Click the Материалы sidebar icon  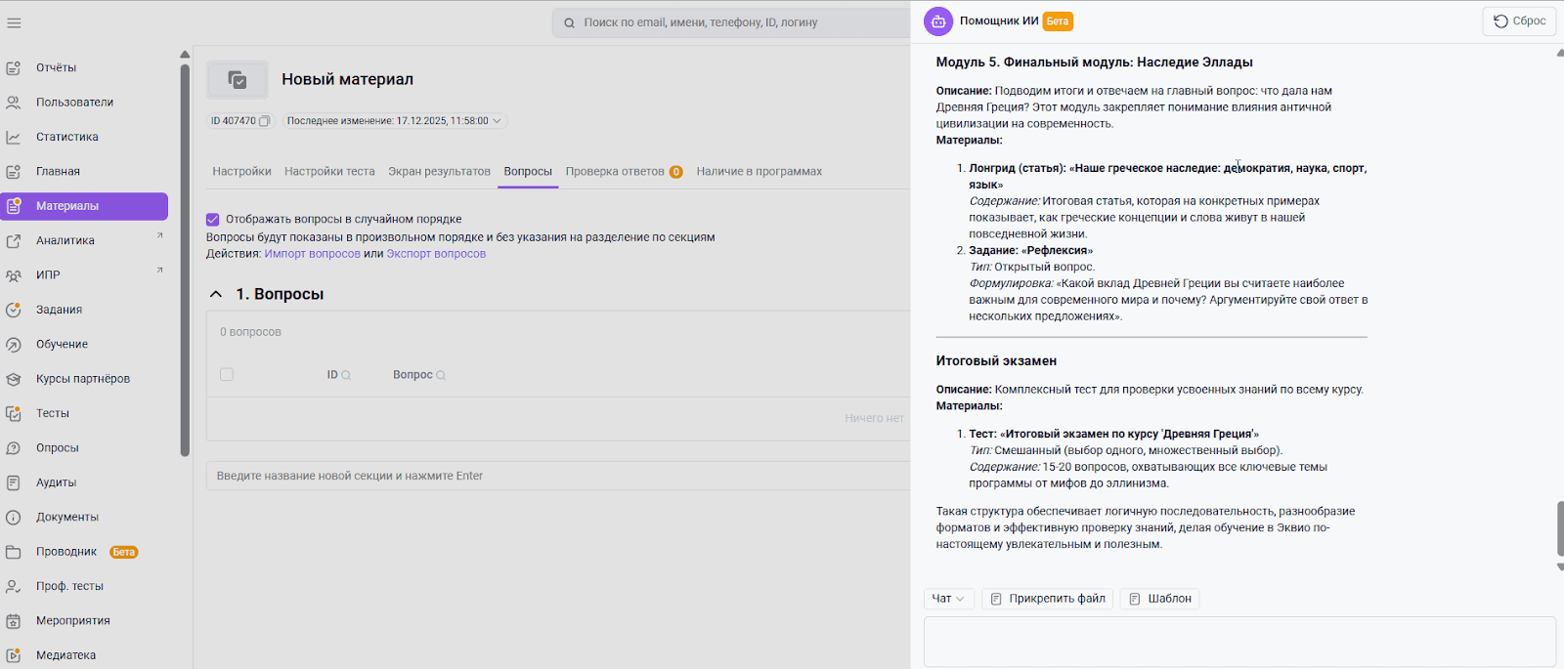click(14, 206)
